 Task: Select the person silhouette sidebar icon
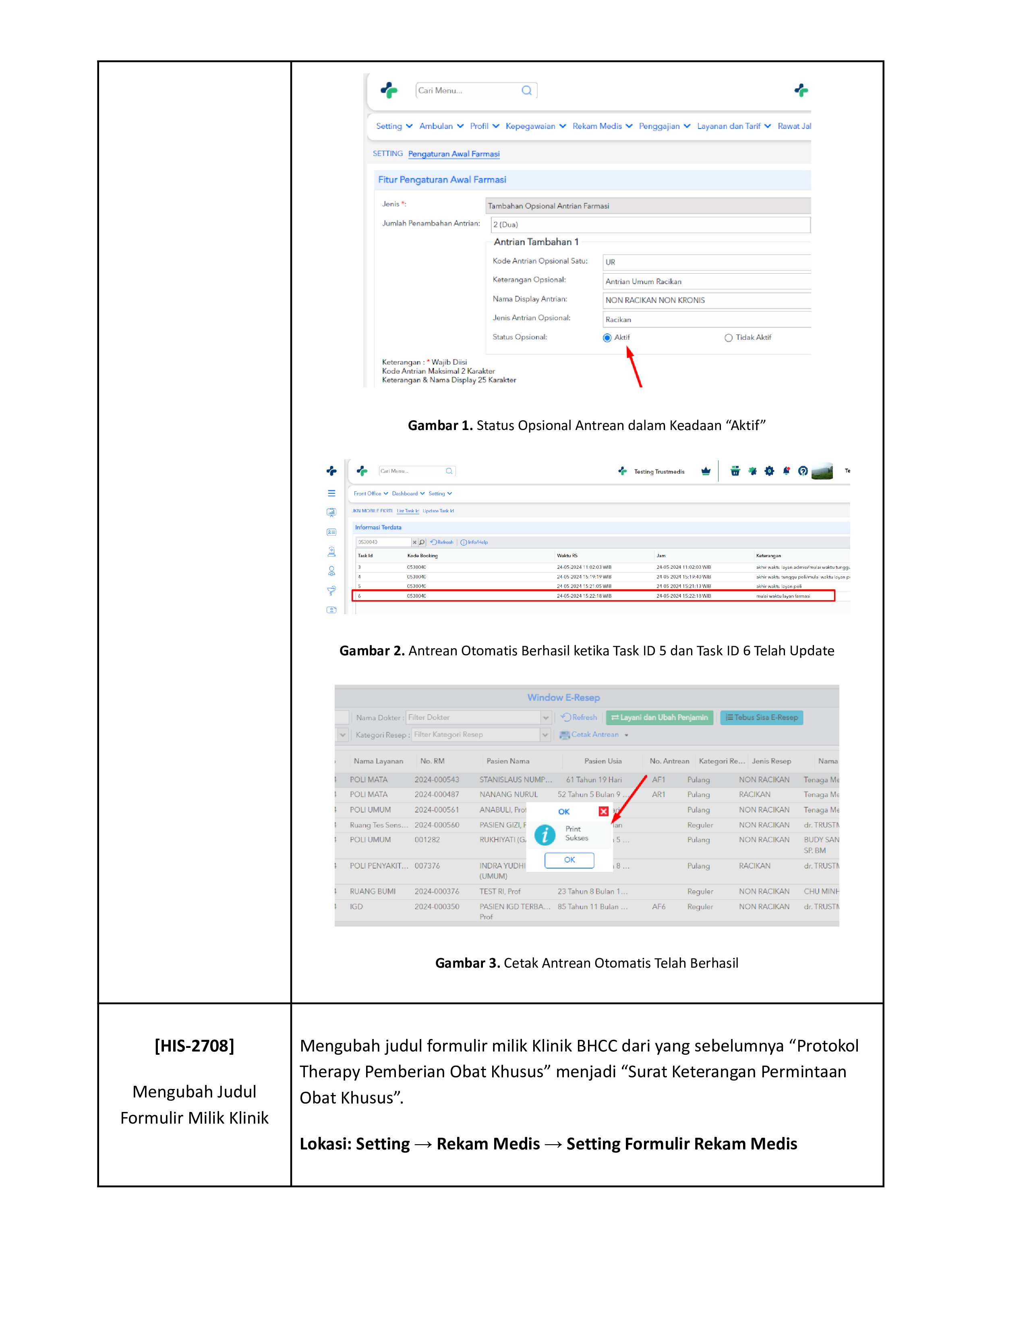[x=331, y=571]
